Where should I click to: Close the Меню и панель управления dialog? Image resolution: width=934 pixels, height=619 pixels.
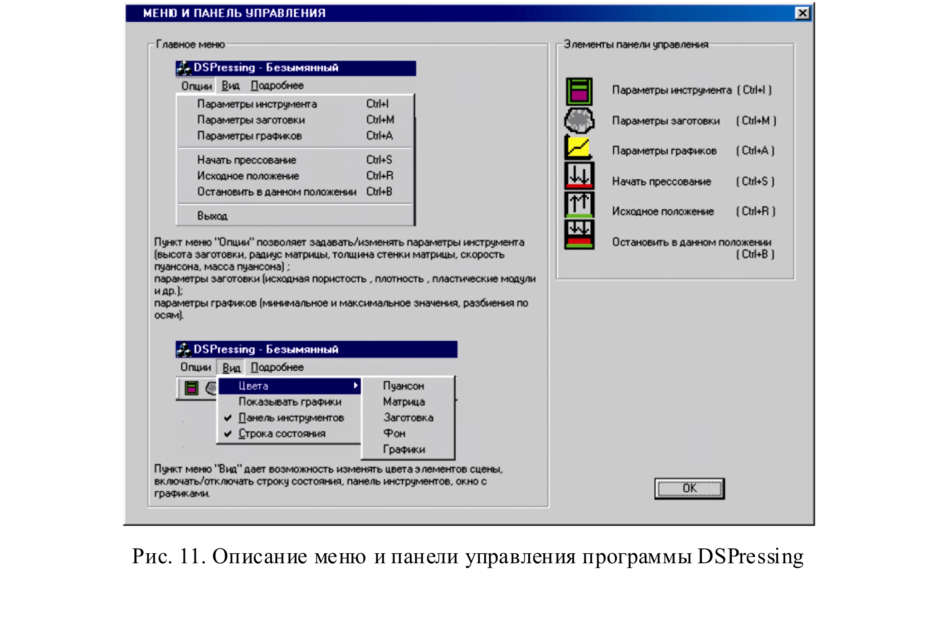[803, 13]
